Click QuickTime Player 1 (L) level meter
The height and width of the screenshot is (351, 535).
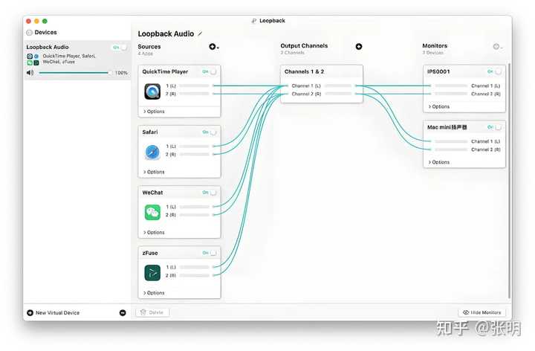(x=194, y=86)
